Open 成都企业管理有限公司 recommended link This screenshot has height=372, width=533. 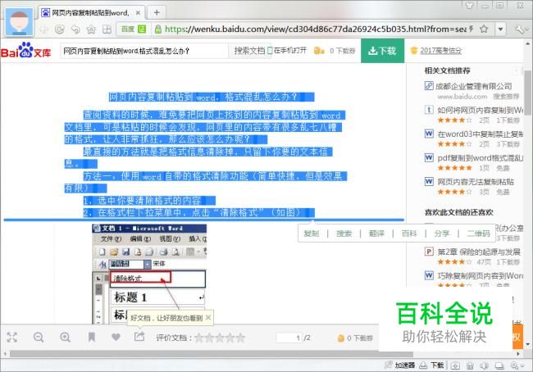(x=473, y=86)
